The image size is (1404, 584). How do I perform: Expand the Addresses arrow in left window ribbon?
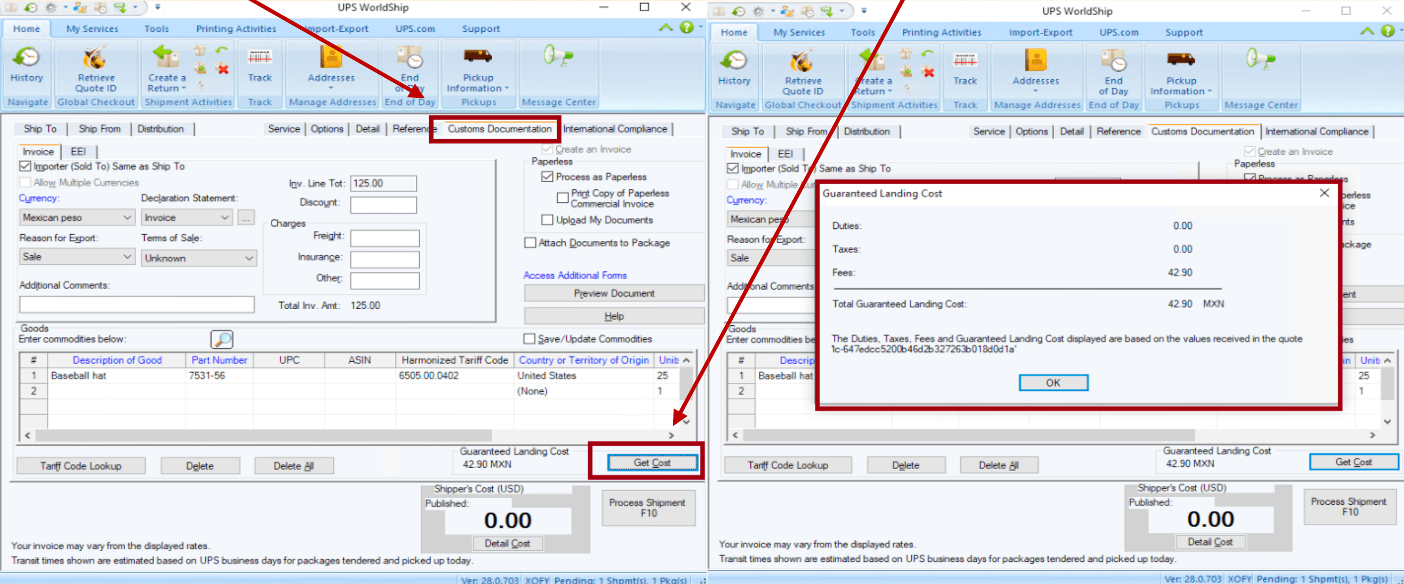330,88
